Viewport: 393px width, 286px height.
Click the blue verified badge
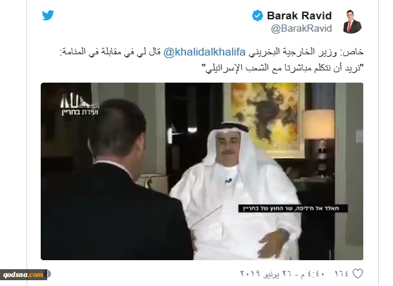tap(257, 15)
